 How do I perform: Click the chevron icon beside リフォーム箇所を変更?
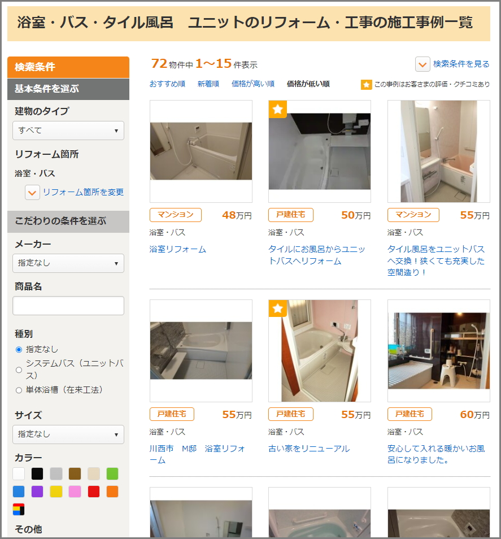[32, 193]
